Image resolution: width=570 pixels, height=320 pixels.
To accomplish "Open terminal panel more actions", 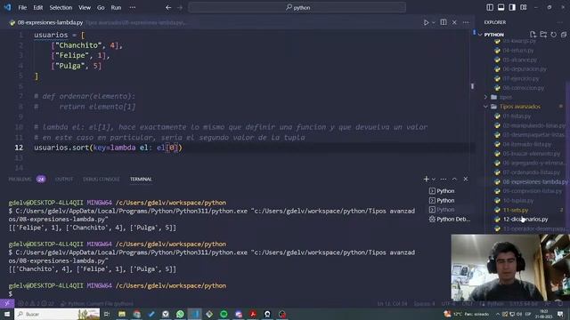I will (444, 179).
